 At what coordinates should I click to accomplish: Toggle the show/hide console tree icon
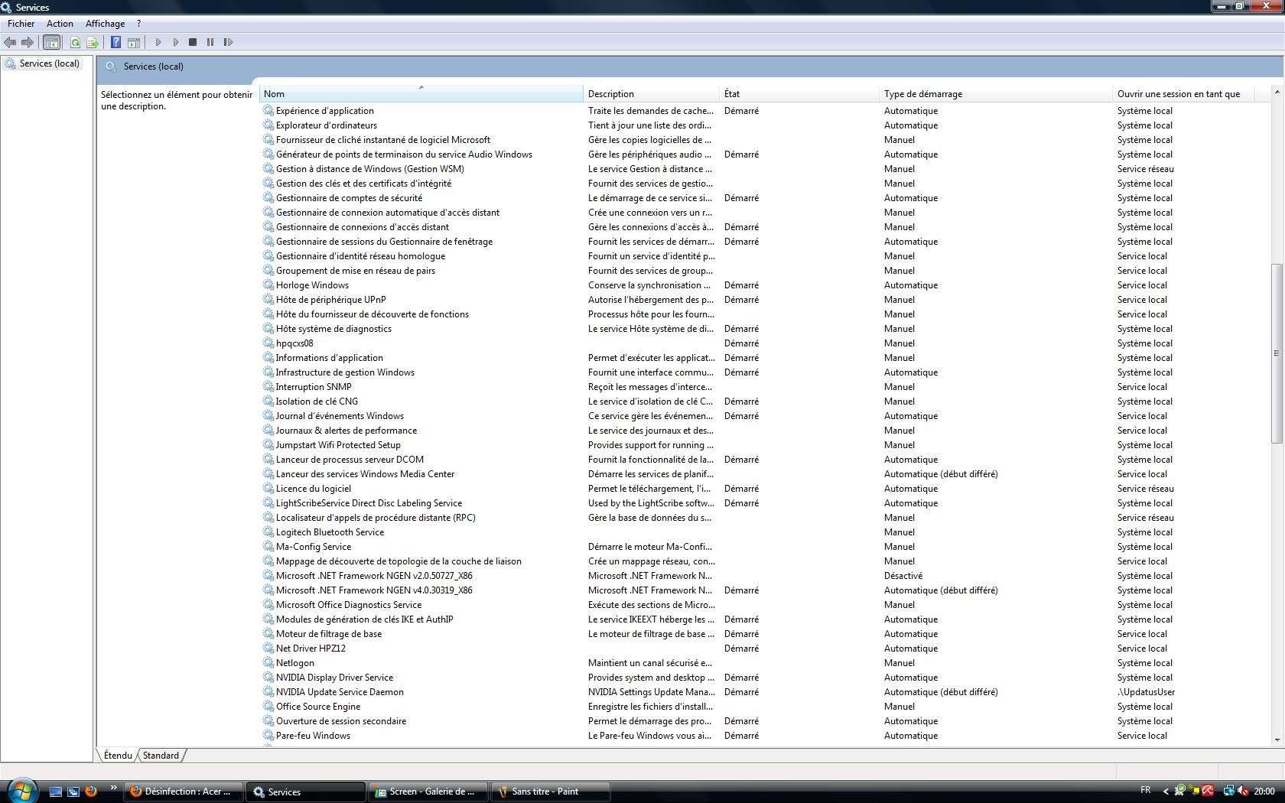pos(51,42)
